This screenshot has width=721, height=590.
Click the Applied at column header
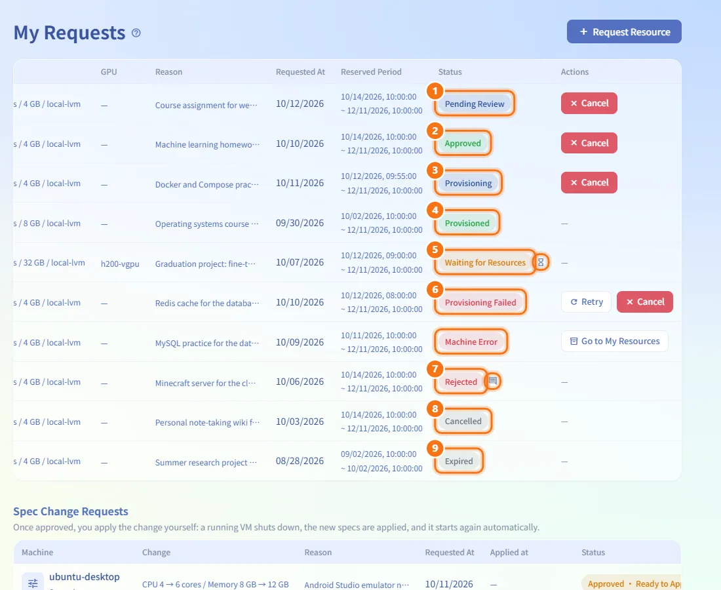pyautogui.click(x=509, y=552)
